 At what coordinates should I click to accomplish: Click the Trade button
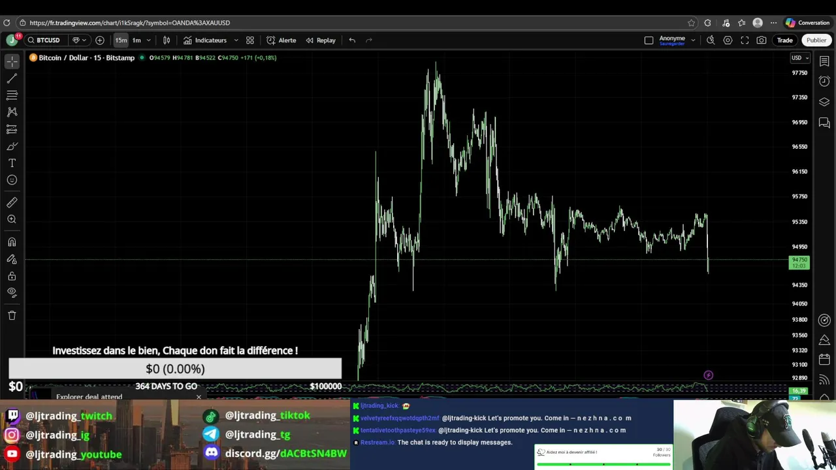784,40
